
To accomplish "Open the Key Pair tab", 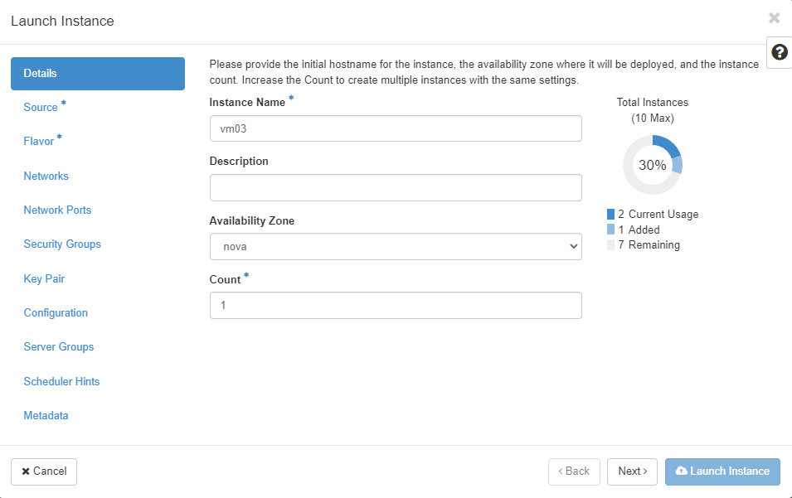I will coord(44,279).
